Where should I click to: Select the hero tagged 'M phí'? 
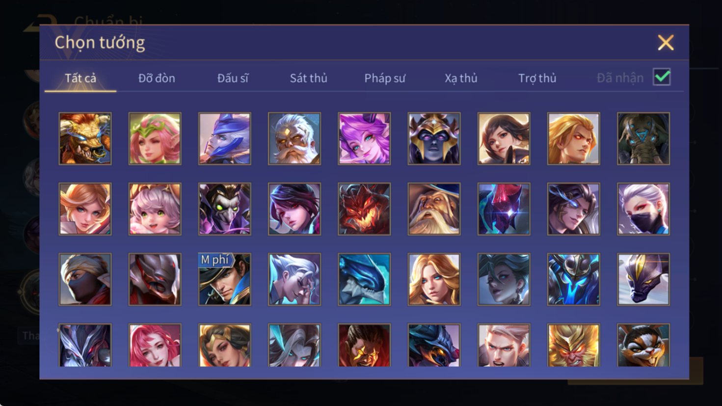coord(225,279)
